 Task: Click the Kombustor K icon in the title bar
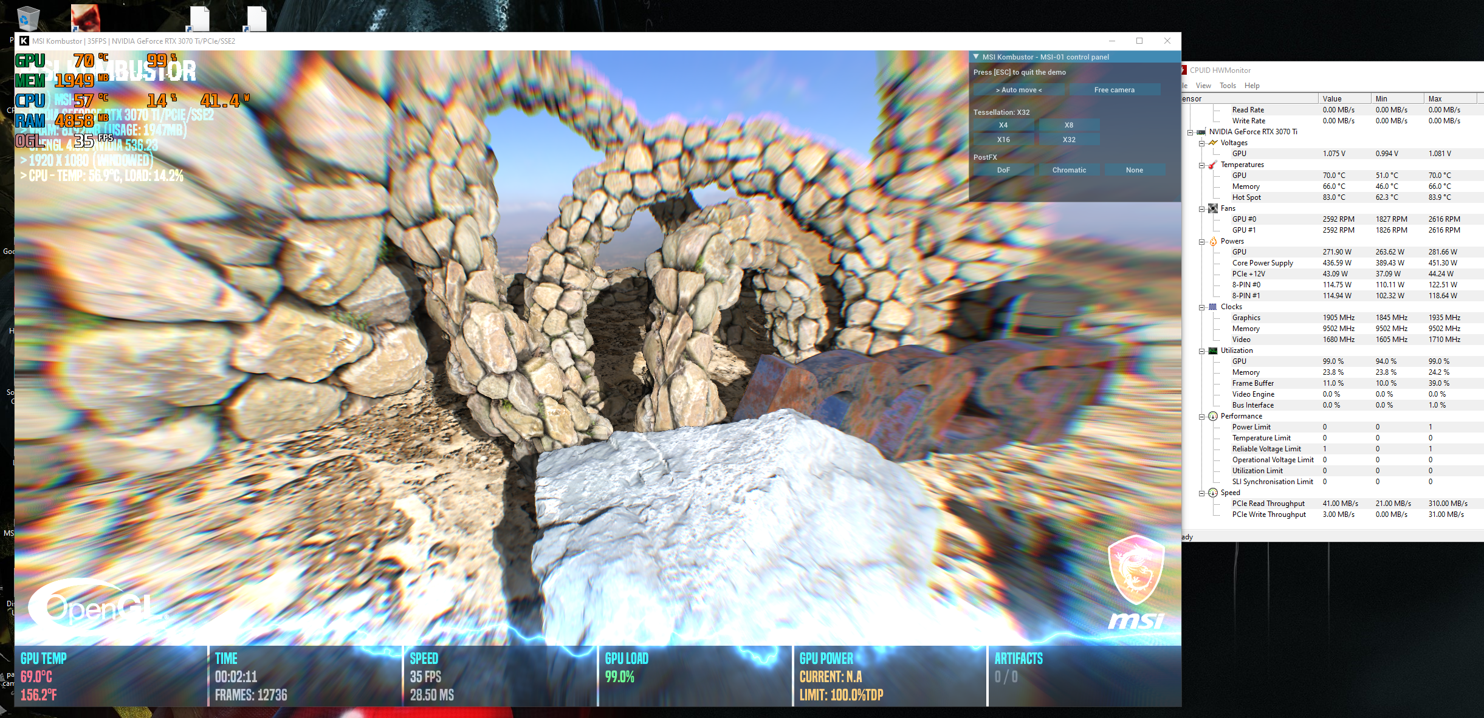coord(24,41)
